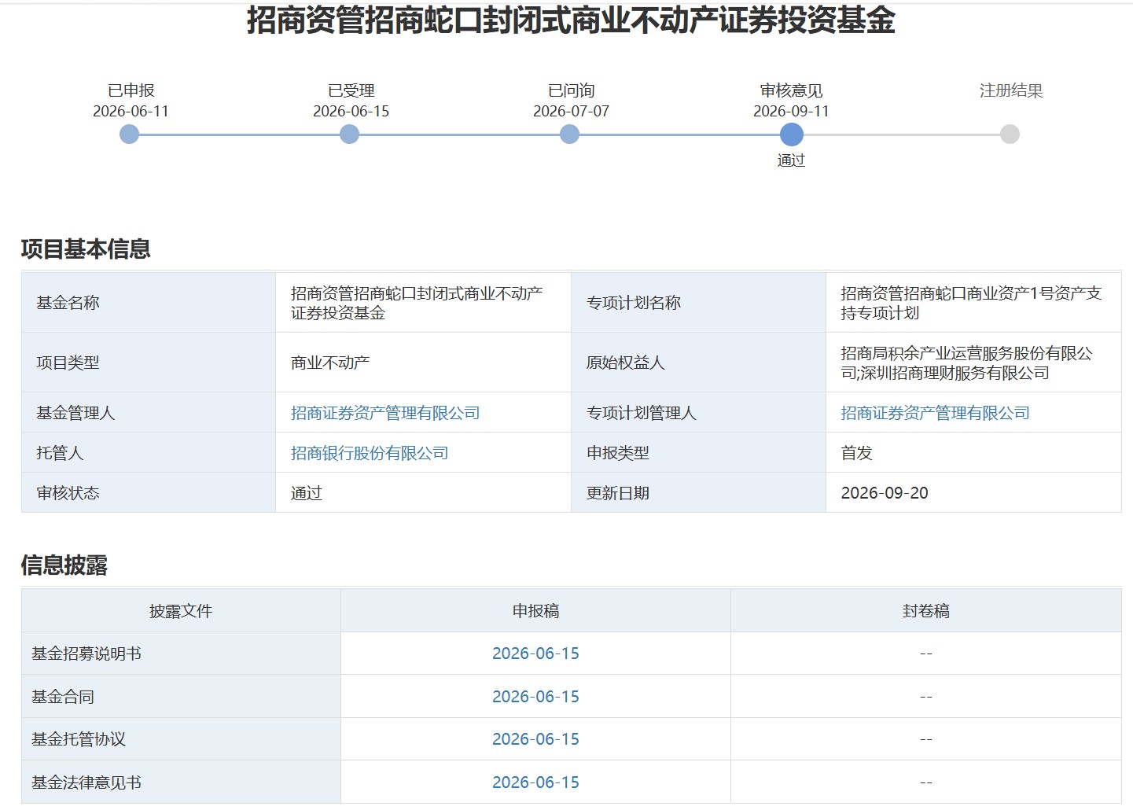Click the 原始权益人 value cell

tap(973, 363)
